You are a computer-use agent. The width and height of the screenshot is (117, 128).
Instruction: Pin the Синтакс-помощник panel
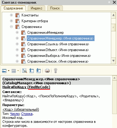point(109,2)
